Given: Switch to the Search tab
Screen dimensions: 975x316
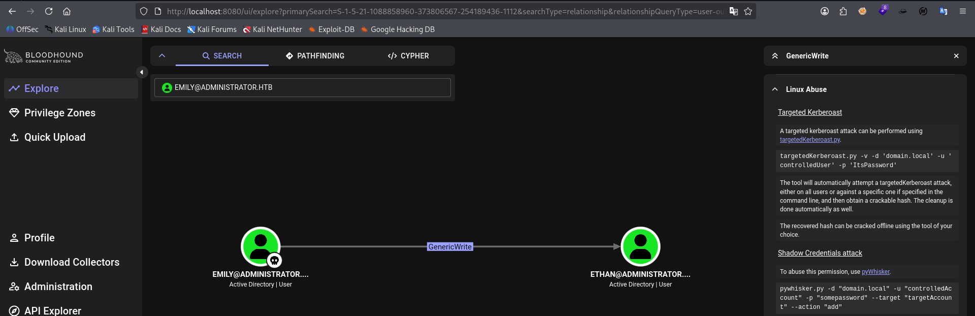Looking at the screenshot, I should click(x=222, y=56).
